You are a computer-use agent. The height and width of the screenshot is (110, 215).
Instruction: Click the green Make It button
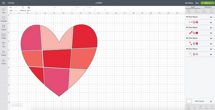(207, 3)
